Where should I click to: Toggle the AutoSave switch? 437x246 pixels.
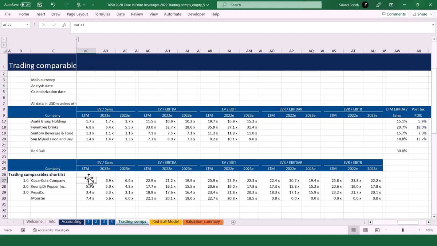pos(25,5)
